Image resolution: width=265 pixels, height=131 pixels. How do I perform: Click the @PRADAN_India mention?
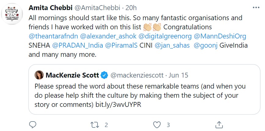(77, 46)
